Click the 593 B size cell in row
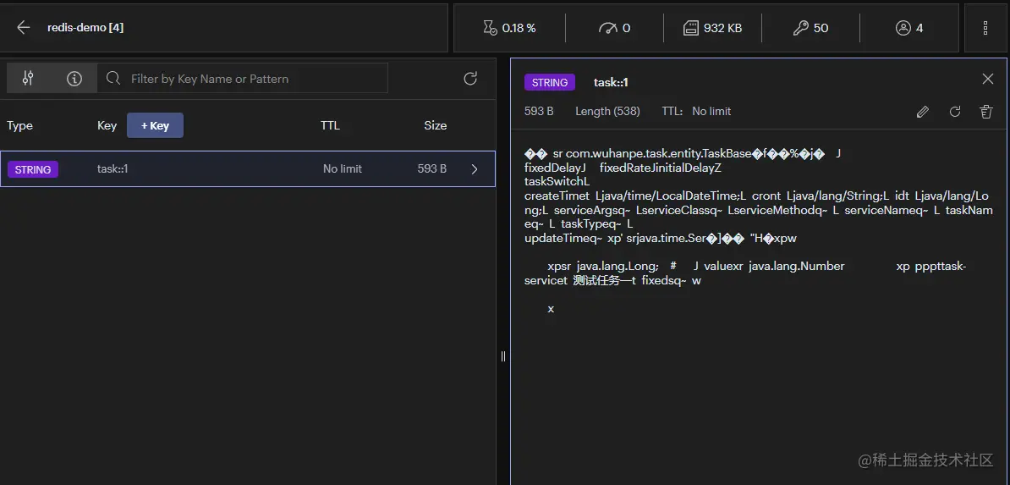Screen dimensions: 1010x485 click(x=432, y=169)
